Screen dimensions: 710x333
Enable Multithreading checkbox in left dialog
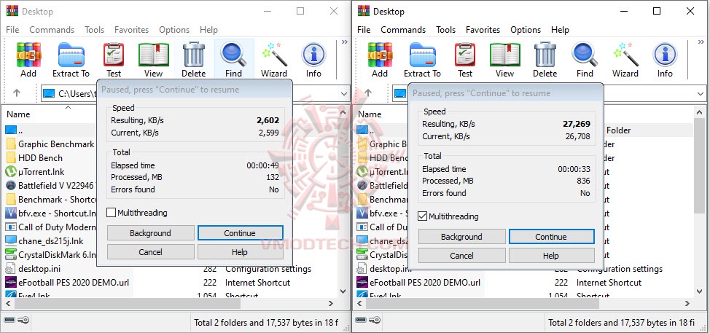(111, 213)
